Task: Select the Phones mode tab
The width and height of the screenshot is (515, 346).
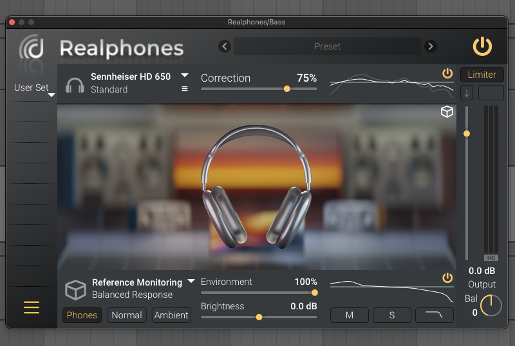Action: 82,315
